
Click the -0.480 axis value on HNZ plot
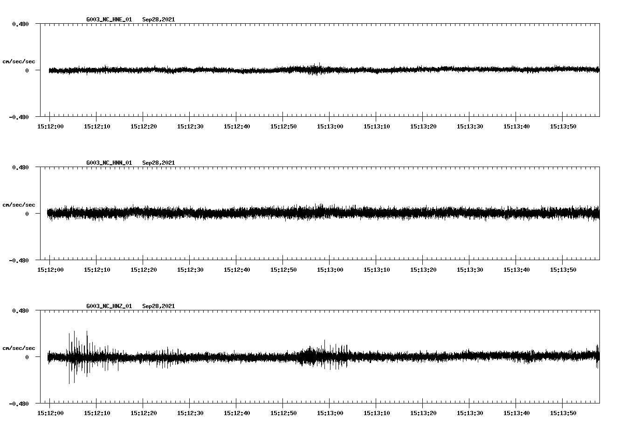point(19,404)
